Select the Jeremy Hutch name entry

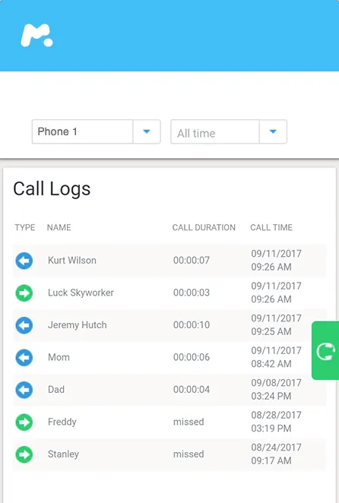[77, 325]
